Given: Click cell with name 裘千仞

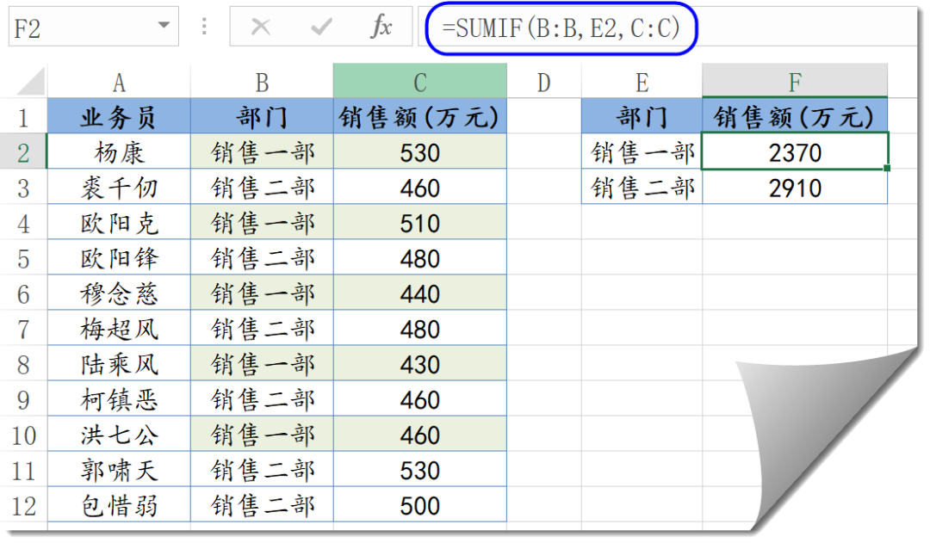Looking at the screenshot, I should (119, 188).
